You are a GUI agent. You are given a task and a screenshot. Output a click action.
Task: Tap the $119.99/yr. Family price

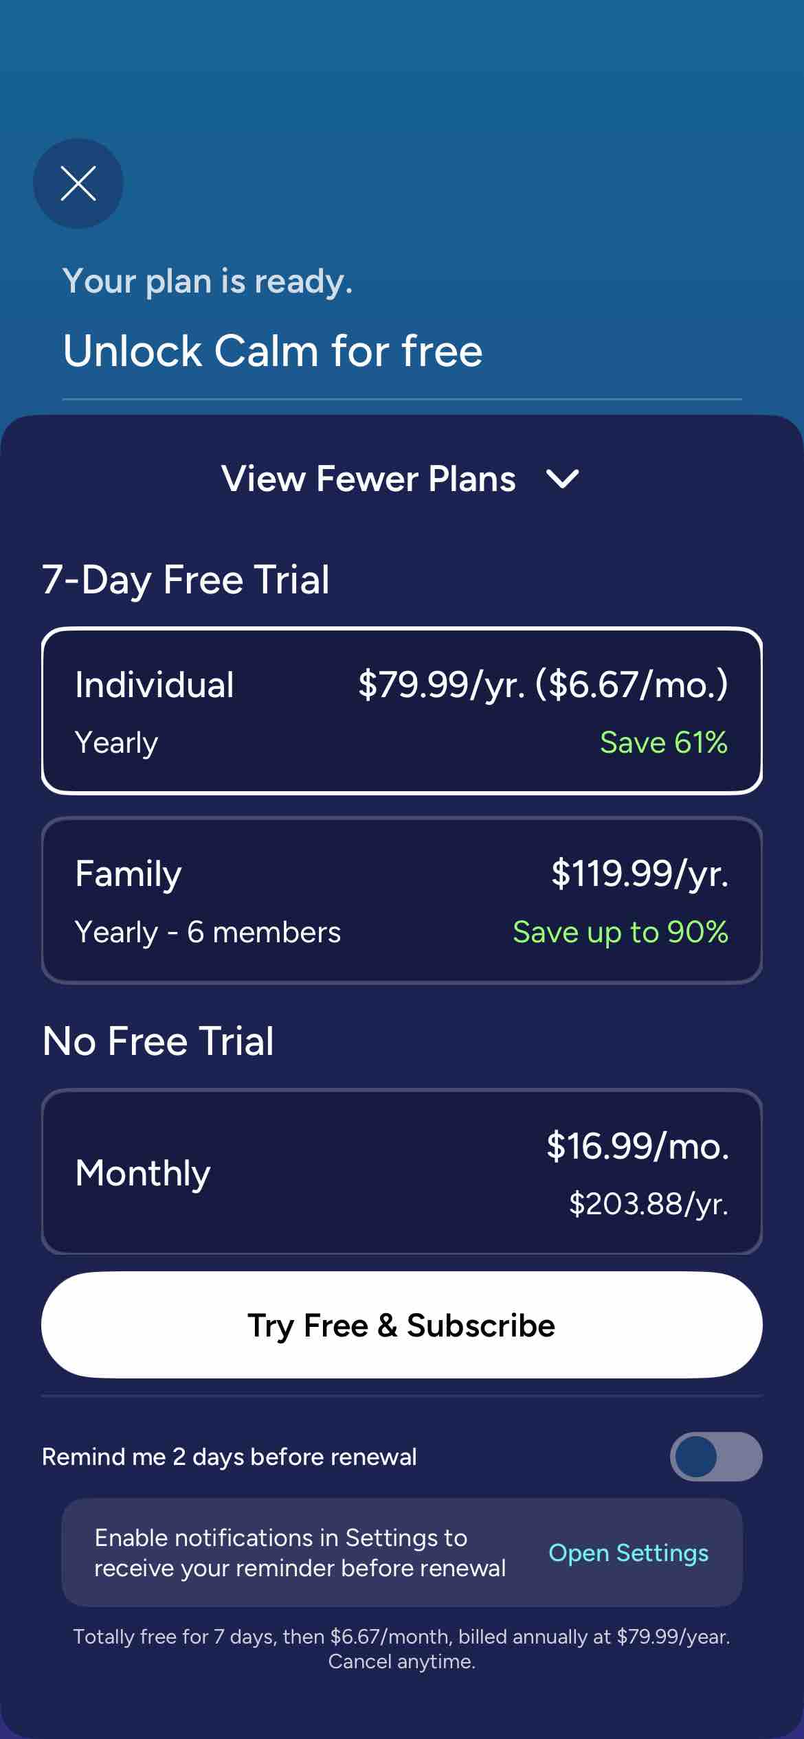(639, 874)
